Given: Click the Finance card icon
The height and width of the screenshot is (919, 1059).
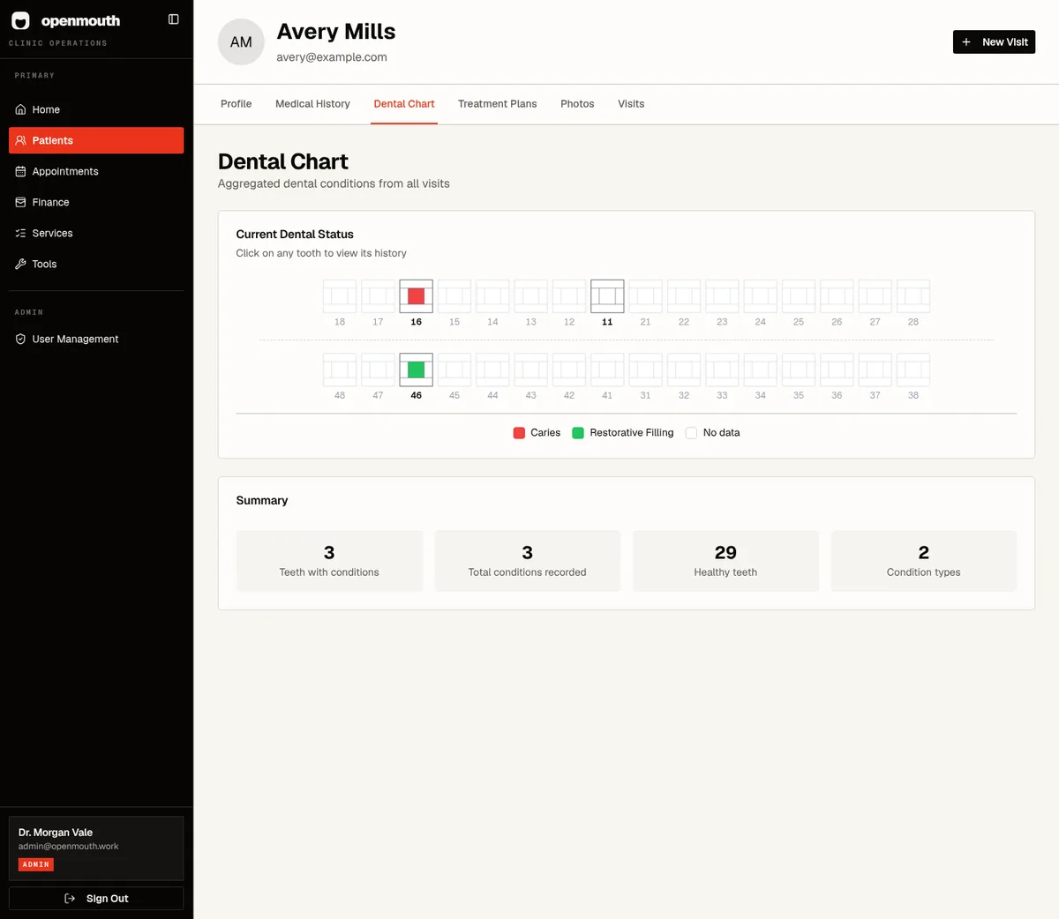Looking at the screenshot, I should [21, 202].
